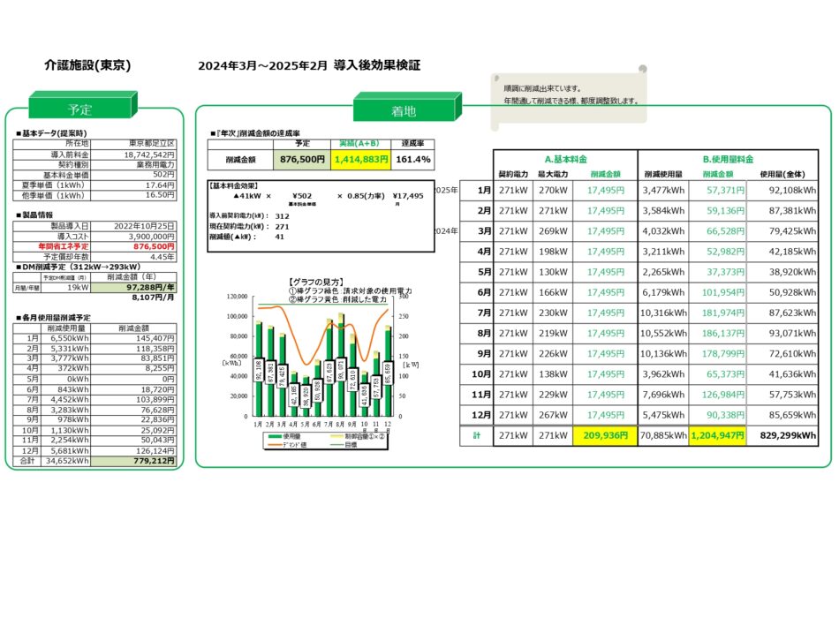Click the 161.4% achievement rate cell
839x618 pixels.
[414, 159]
